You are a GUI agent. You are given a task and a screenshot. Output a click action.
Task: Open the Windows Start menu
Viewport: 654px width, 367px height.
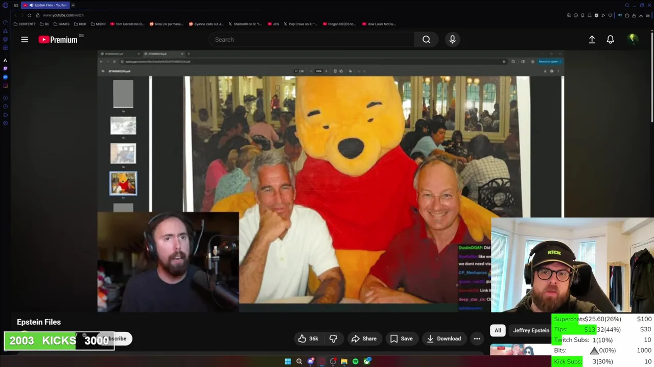point(288,361)
